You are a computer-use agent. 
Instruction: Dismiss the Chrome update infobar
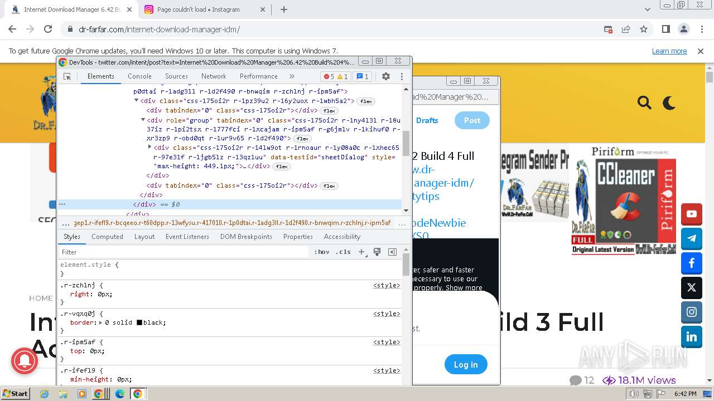tap(701, 51)
